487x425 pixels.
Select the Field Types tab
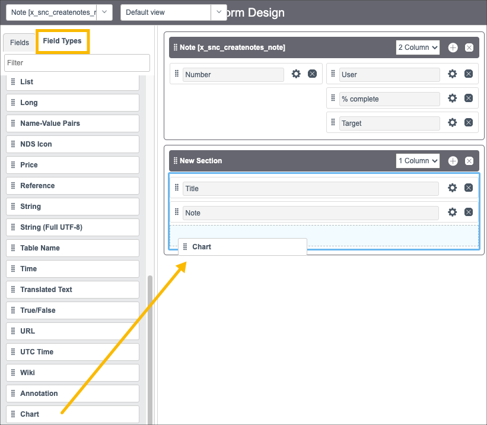62,42
